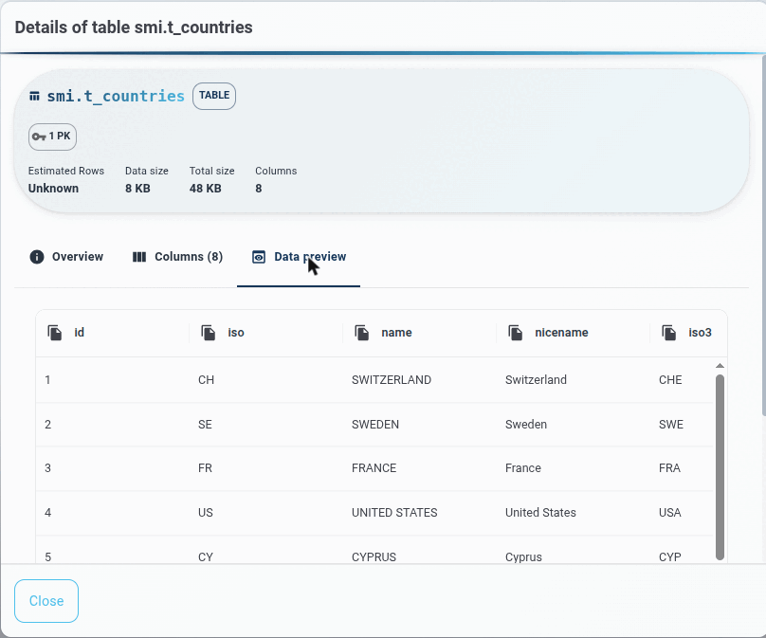Click the Estimated Rows Unknown value
Image resolution: width=766 pixels, height=638 pixels.
(x=53, y=189)
